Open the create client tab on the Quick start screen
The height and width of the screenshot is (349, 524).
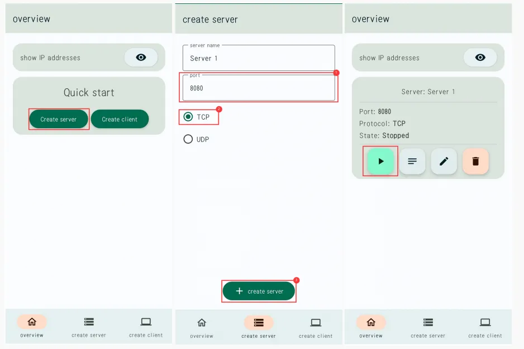point(146,326)
